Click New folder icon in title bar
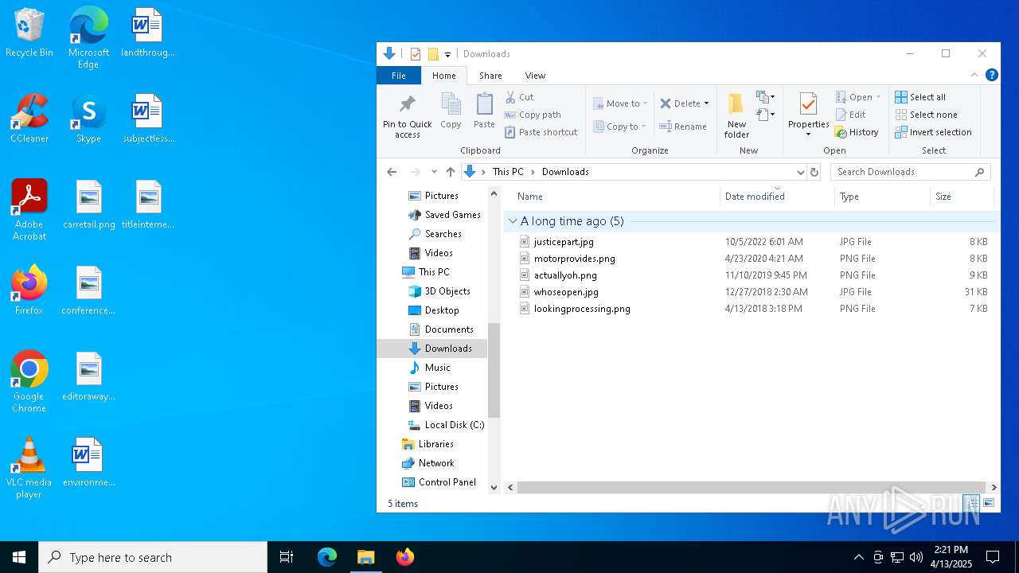Viewport: 1019px width, 573px height. click(x=433, y=54)
